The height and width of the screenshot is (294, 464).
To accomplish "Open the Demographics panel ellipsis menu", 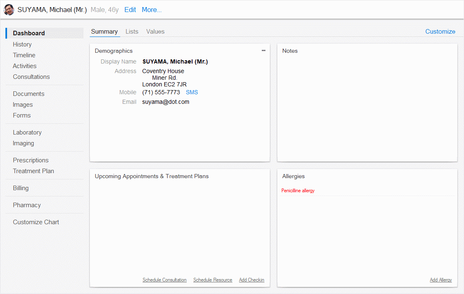I will [x=263, y=51].
